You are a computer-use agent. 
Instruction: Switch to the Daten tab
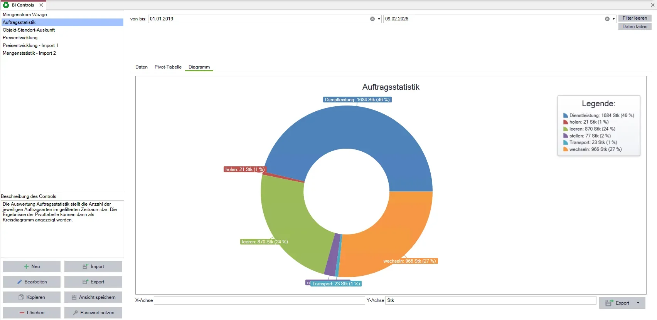[142, 67]
